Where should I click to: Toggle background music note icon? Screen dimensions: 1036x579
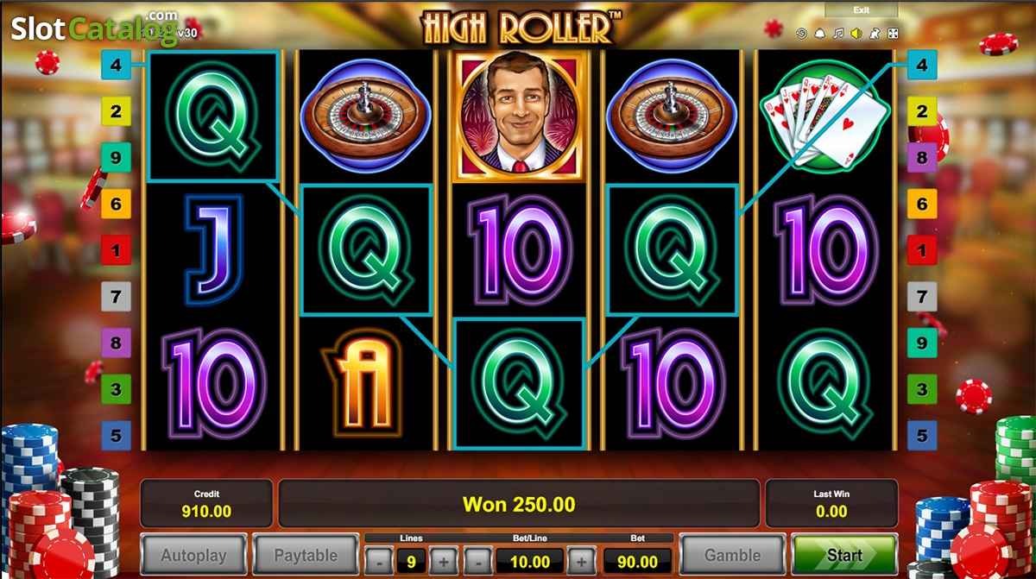838,34
